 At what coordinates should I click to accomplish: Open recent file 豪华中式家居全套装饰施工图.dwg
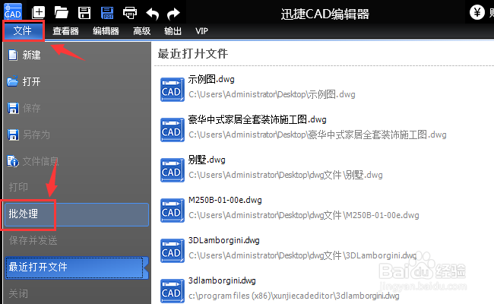[257, 119]
